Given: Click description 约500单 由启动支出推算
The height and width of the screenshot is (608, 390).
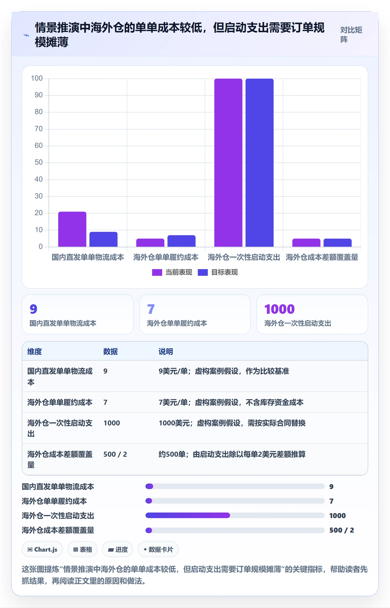Looking at the screenshot, I should pos(232,454).
